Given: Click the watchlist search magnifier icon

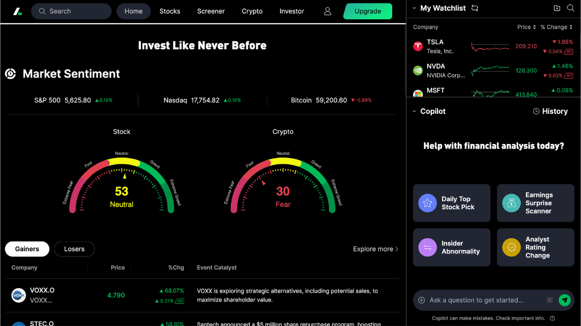Looking at the screenshot, I should tap(571, 8).
